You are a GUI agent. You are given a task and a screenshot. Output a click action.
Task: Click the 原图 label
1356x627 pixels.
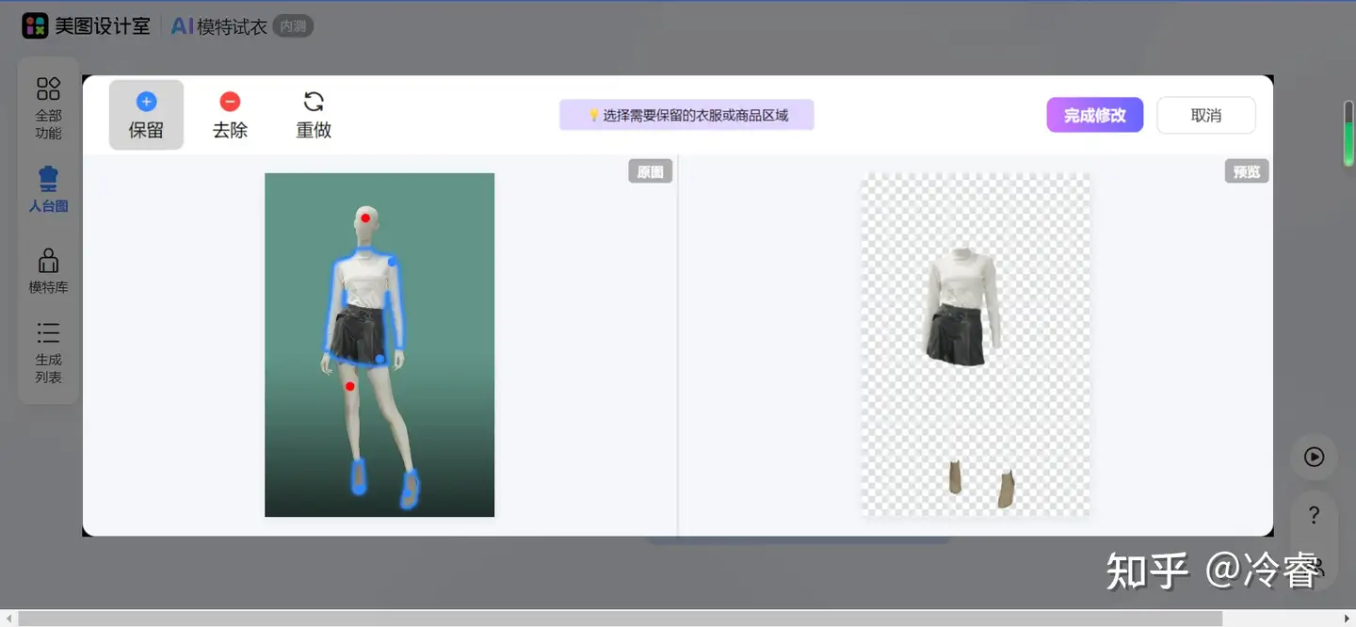pyautogui.click(x=651, y=171)
